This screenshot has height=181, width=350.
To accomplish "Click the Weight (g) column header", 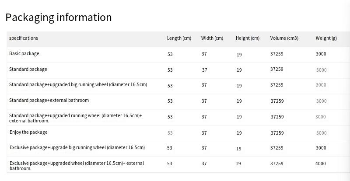I will coord(326,38).
